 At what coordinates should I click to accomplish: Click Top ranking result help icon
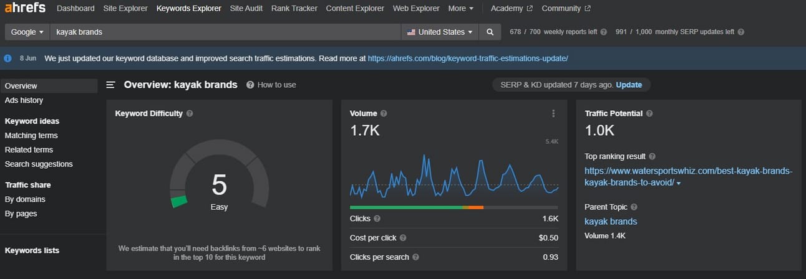(x=652, y=156)
